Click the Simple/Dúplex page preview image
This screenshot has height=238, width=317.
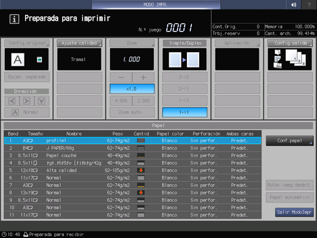(x=184, y=60)
